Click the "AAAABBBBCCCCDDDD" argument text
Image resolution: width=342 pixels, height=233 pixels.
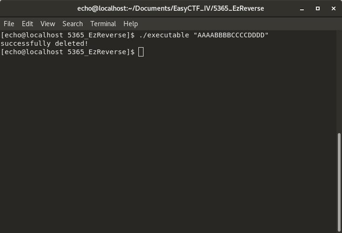[231, 35]
